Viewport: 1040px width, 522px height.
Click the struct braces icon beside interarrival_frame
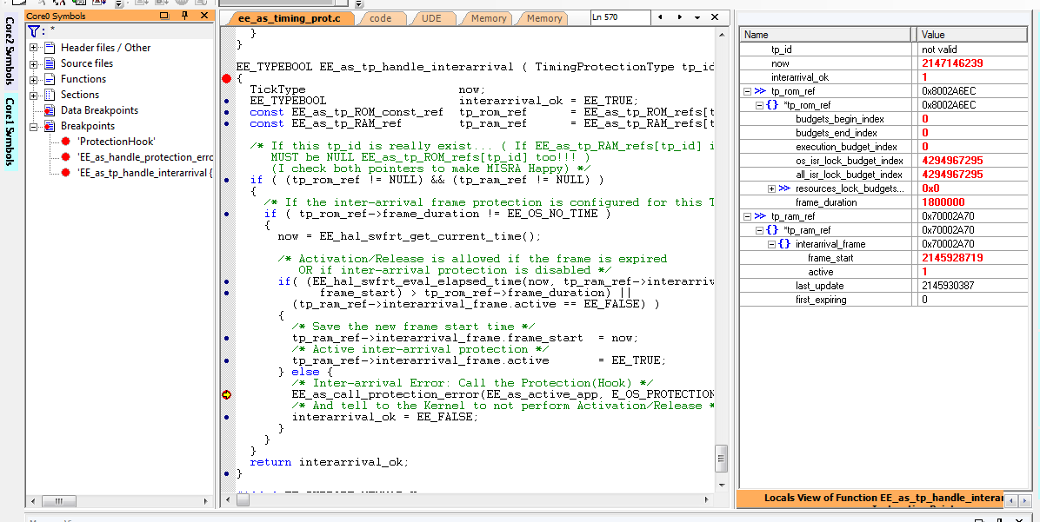(x=784, y=244)
